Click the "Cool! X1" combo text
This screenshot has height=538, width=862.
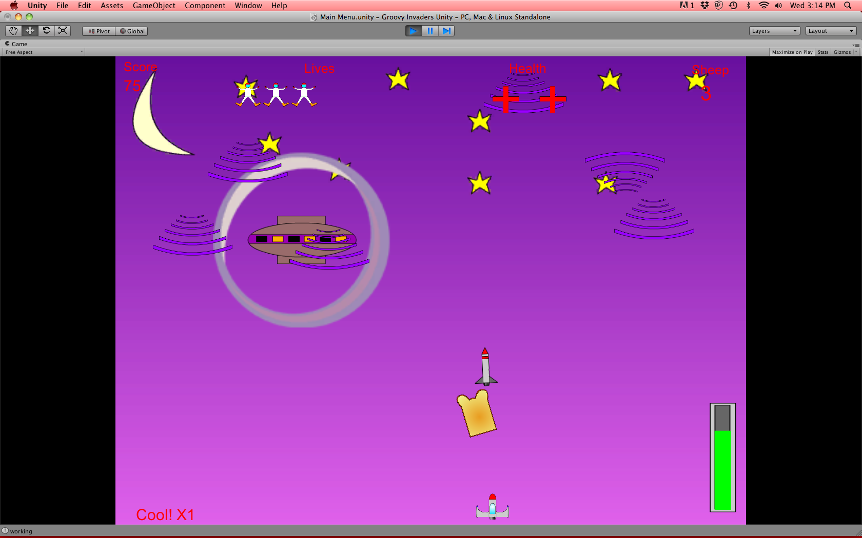coord(165,515)
